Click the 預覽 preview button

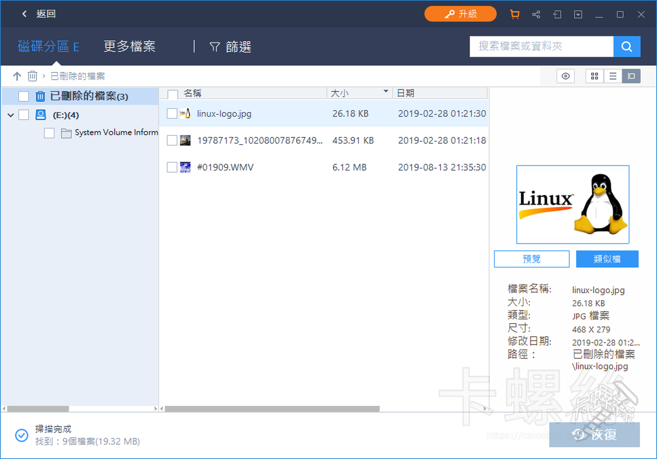pyautogui.click(x=531, y=259)
